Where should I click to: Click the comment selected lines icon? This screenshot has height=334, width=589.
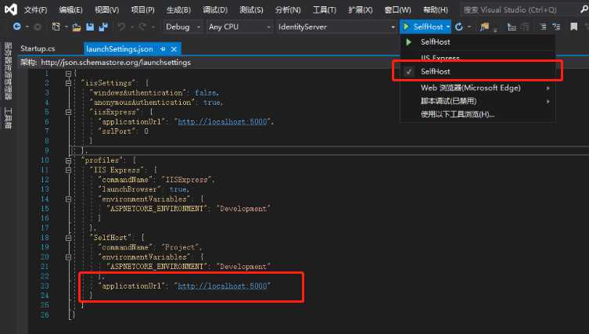click(x=512, y=27)
